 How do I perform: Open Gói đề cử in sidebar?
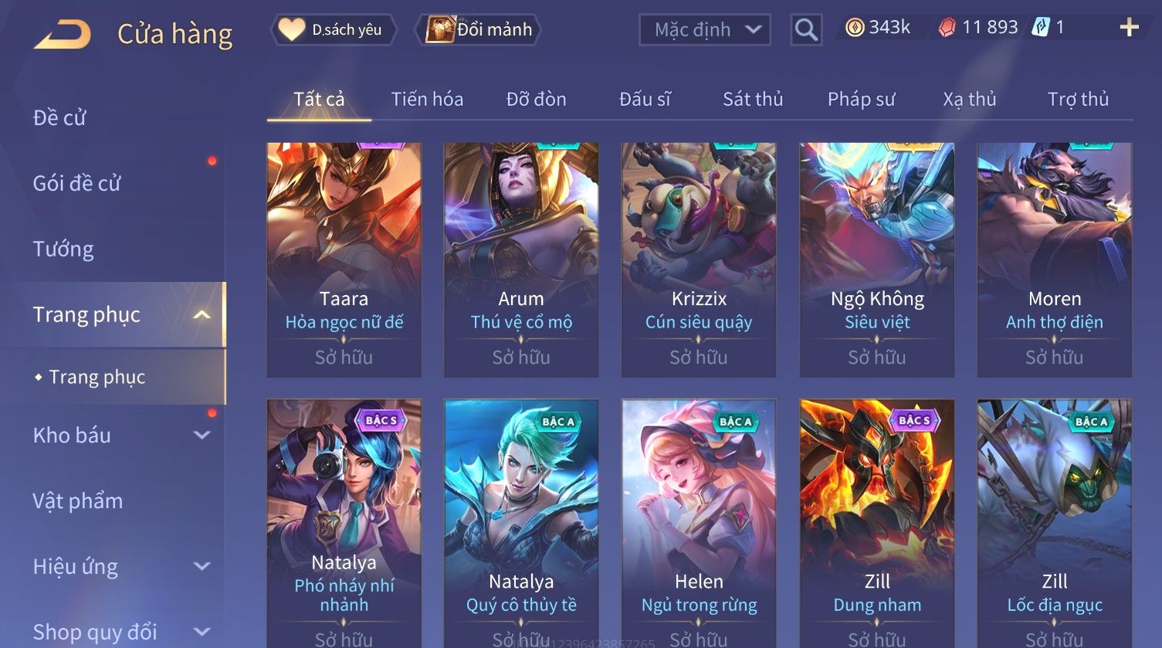[x=76, y=183]
